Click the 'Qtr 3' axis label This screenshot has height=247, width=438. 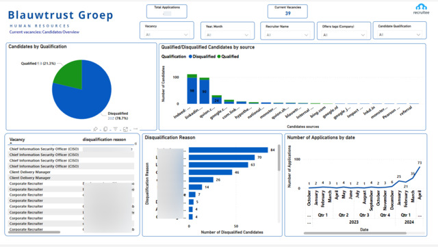364,215
